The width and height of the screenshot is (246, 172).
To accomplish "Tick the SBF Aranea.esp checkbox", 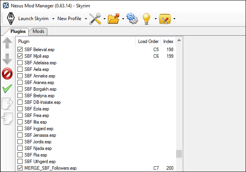I will [x=20, y=83].
